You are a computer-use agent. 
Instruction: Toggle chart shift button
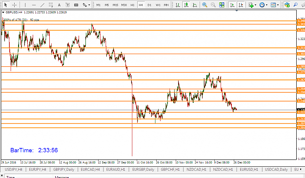point(241,5)
